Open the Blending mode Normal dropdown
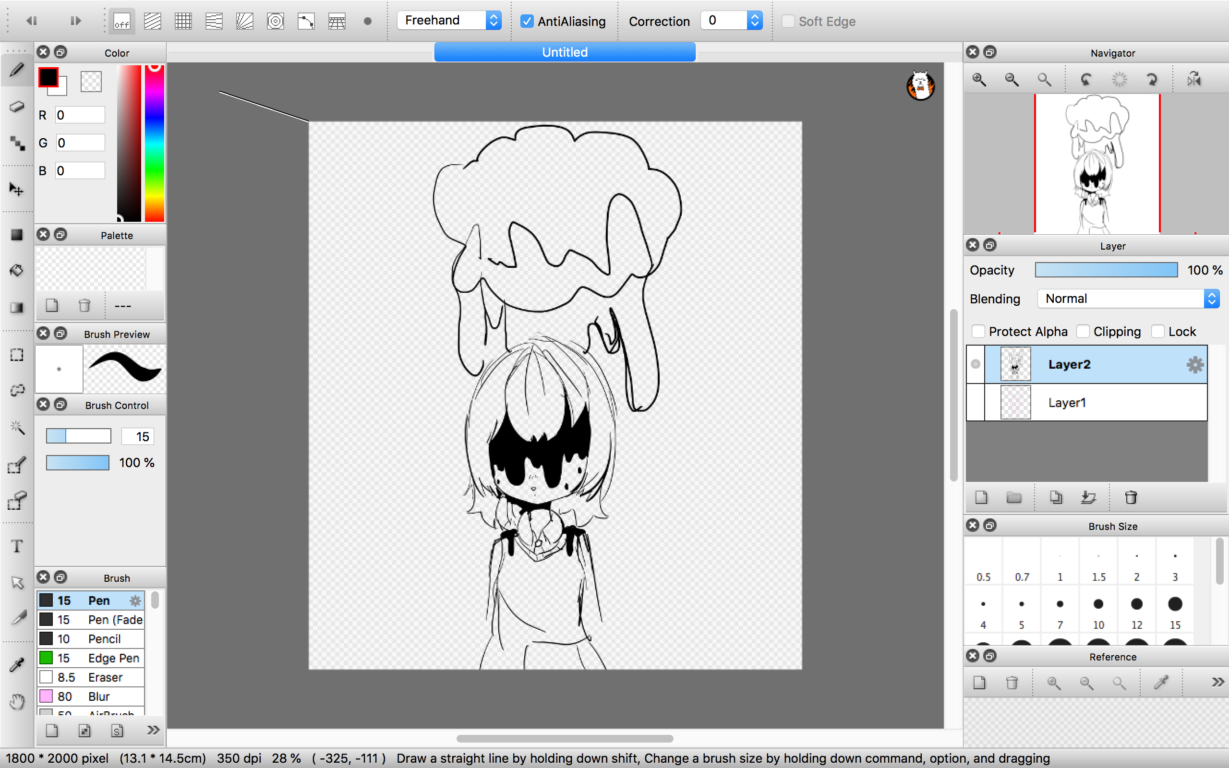This screenshot has height=768, width=1229. (x=1129, y=299)
